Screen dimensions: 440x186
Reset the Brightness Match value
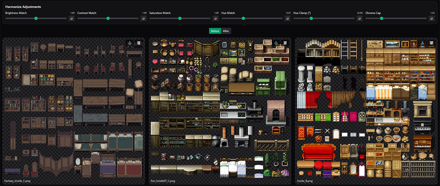coord(71,18)
